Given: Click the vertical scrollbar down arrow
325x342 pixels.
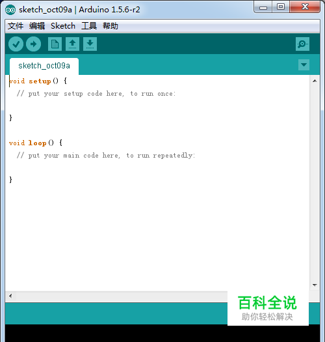Looking at the screenshot, I should (x=315, y=285).
